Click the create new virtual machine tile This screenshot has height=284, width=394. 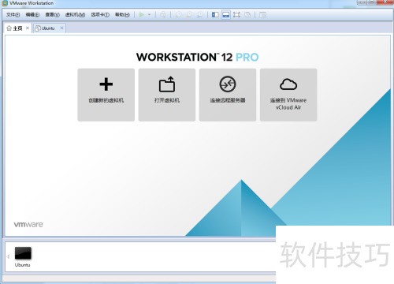point(106,95)
